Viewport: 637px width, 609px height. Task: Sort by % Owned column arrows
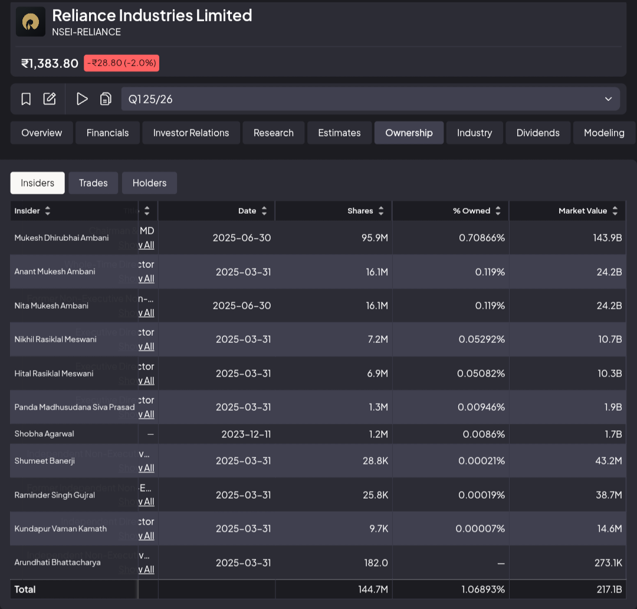click(498, 211)
